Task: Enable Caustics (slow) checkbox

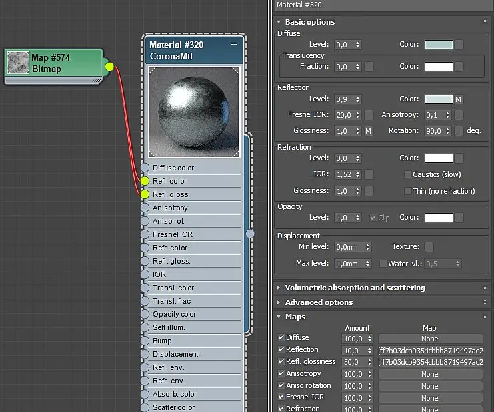Action: [x=408, y=174]
